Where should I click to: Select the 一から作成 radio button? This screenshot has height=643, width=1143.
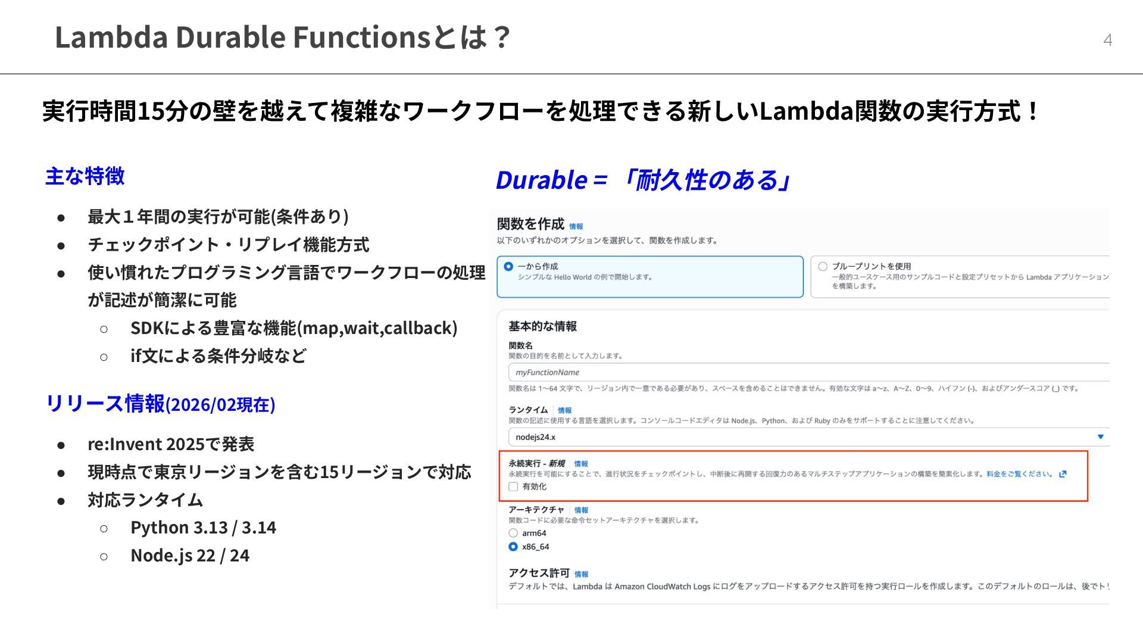tap(508, 267)
